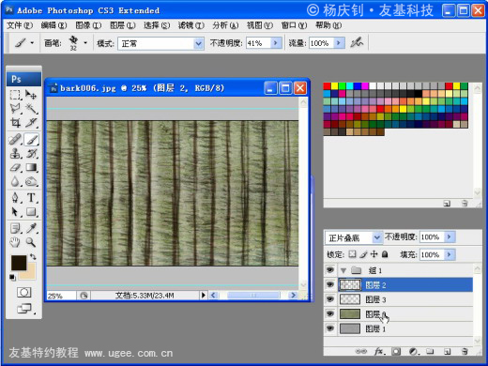Open layer 填充 slider arrow
Viewport: 488px width, 366px height.
(x=449, y=254)
